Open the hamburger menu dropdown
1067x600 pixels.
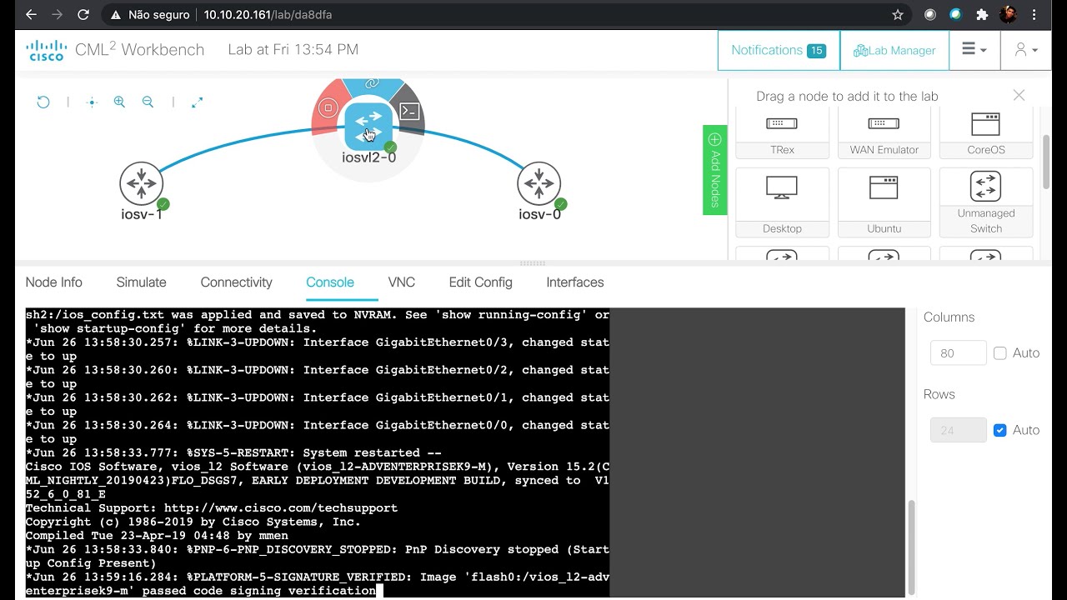974,50
